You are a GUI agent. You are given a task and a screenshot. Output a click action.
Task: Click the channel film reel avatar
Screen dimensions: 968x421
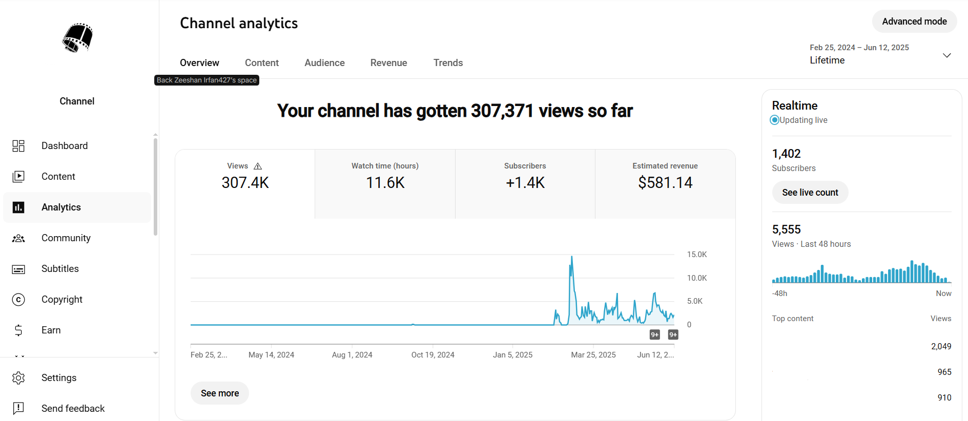point(77,38)
